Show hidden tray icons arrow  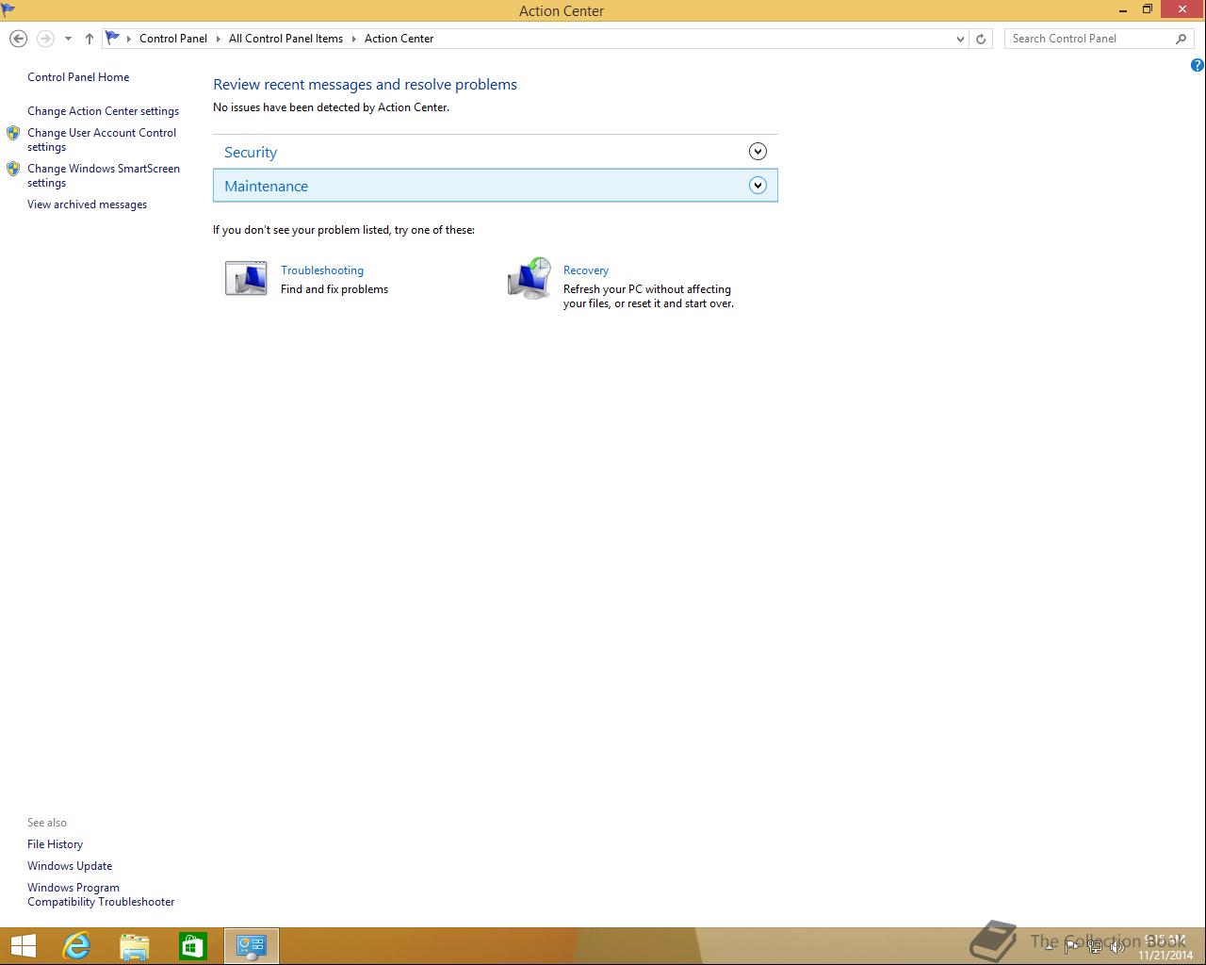click(1049, 947)
